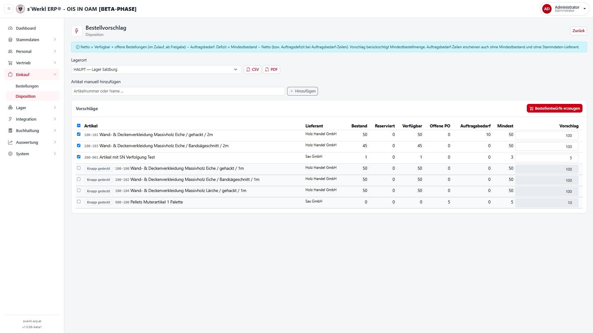Click the Integration plug icon
Image resolution: width=593 pixels, height=333 pixels.
pos(10,119)
